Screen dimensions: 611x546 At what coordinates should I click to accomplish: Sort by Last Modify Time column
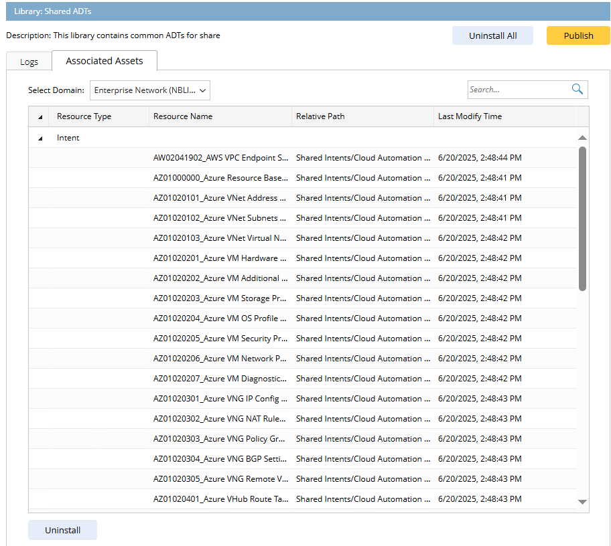point(470,116)
